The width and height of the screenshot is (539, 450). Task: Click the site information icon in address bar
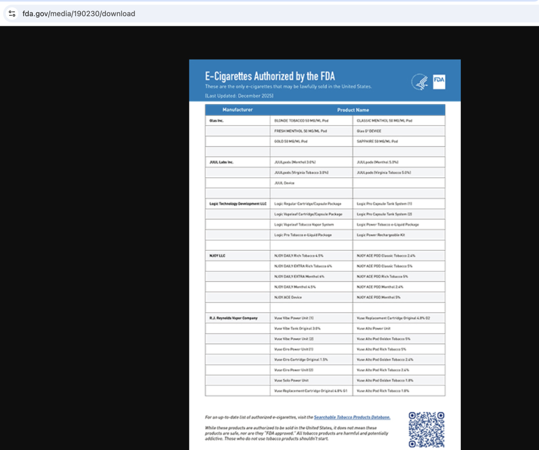12,13
